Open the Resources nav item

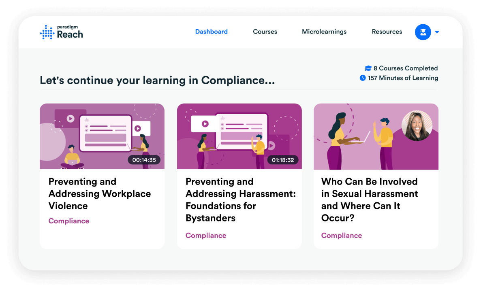coord(387,32)
